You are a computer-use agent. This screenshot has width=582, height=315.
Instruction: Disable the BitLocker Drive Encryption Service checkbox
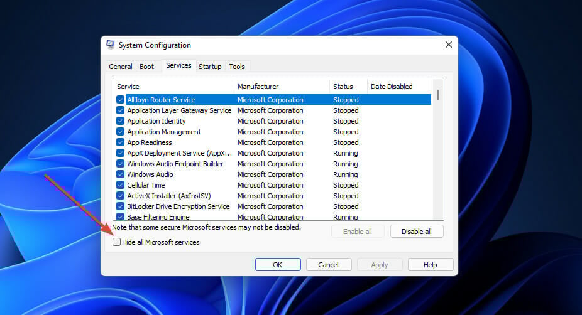click(x=120, y=206)
